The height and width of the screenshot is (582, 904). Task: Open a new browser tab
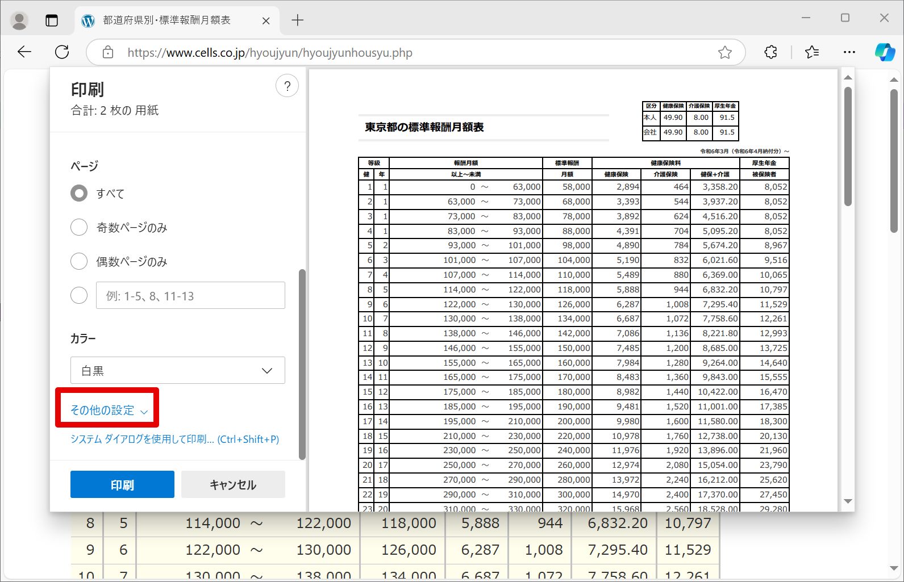tap(297, 20)
